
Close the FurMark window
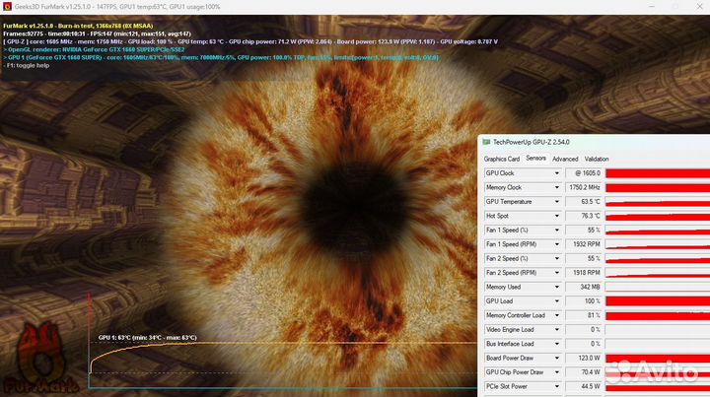click(x=699, y=7)
